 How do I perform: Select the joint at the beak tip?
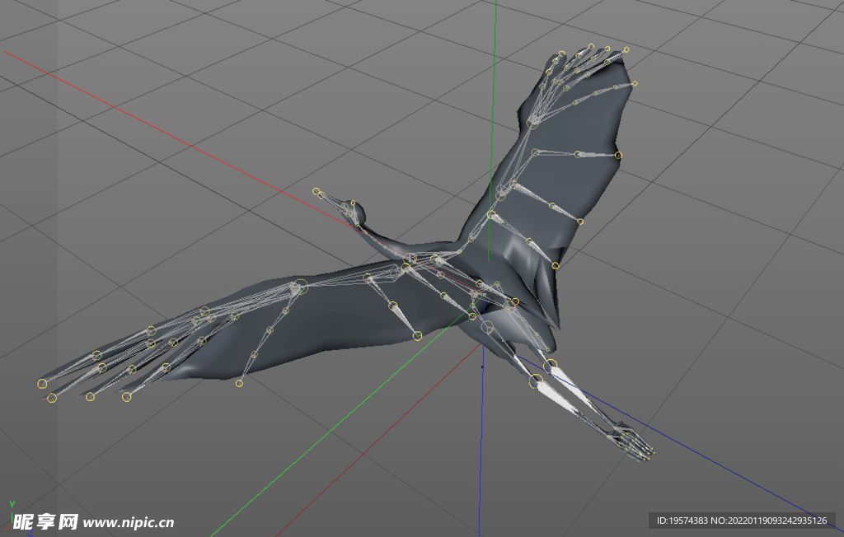click(x=316, y=191)
